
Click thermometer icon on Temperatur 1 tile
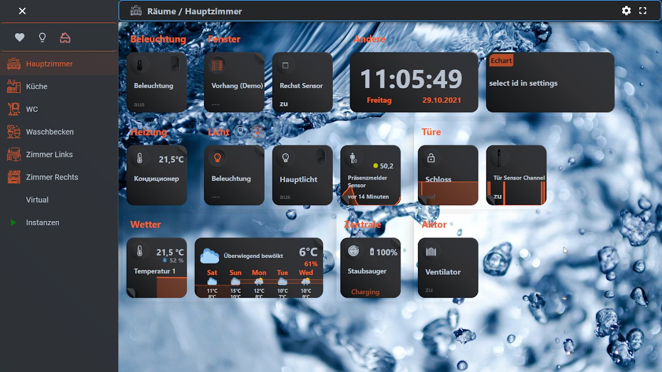(139, 252)
